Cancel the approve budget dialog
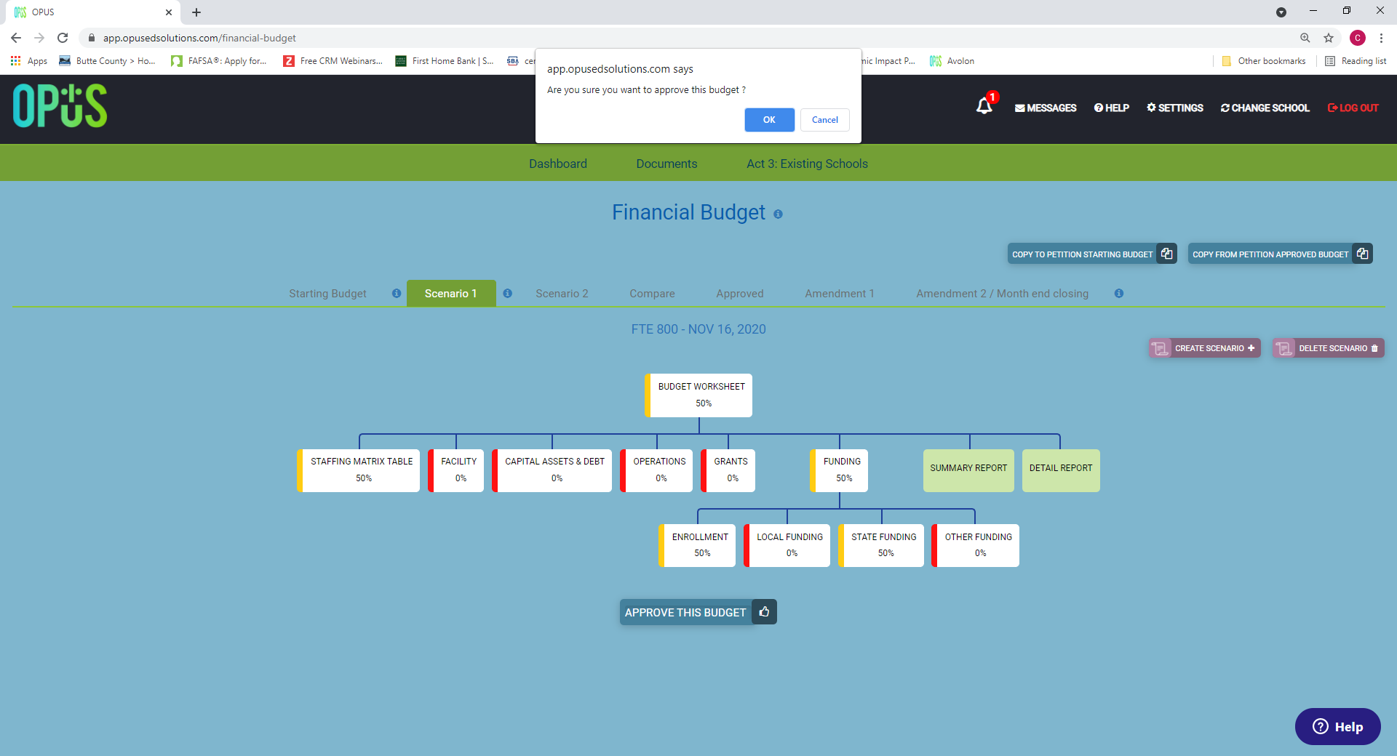The width and height of the screenshot is (1397, 756). [825, 120]
